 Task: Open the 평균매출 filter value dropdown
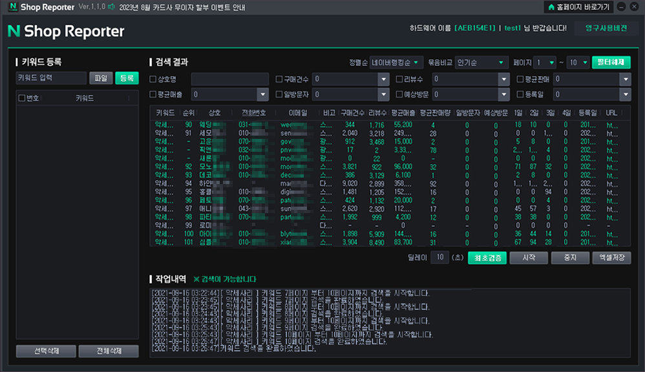point(262,94)
